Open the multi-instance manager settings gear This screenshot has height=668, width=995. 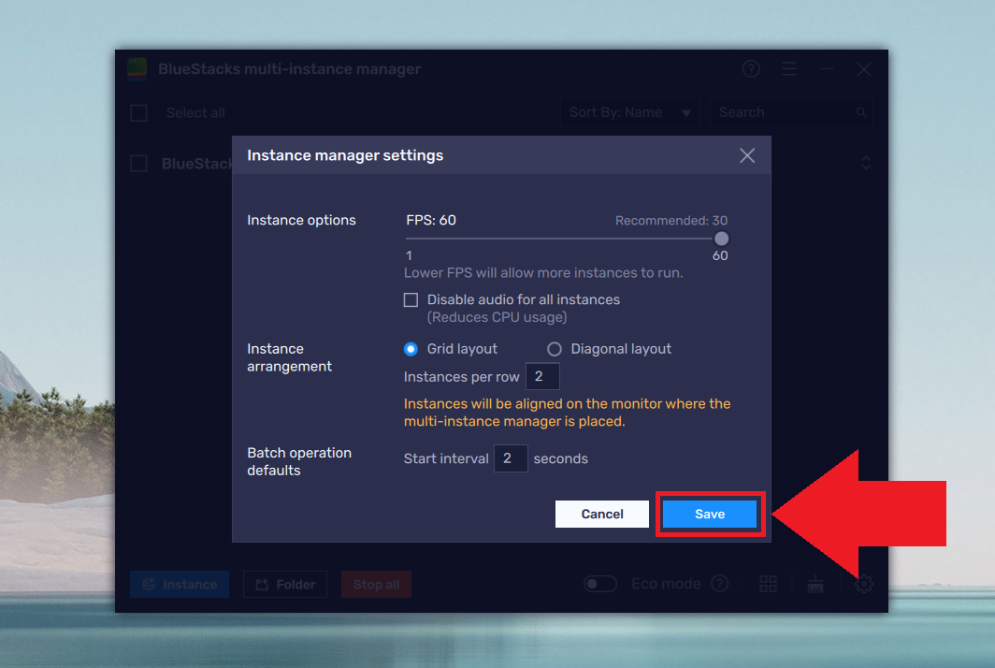(863, 584)
